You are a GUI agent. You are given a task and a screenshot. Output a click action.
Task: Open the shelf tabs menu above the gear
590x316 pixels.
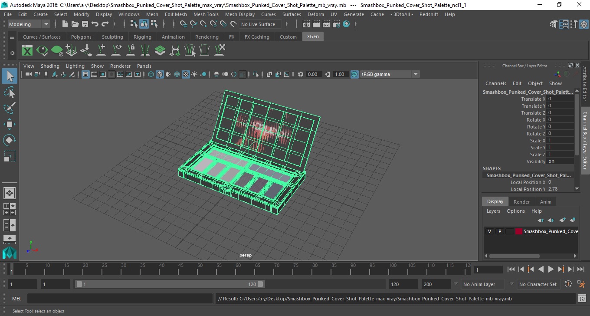tap(12, 37)
